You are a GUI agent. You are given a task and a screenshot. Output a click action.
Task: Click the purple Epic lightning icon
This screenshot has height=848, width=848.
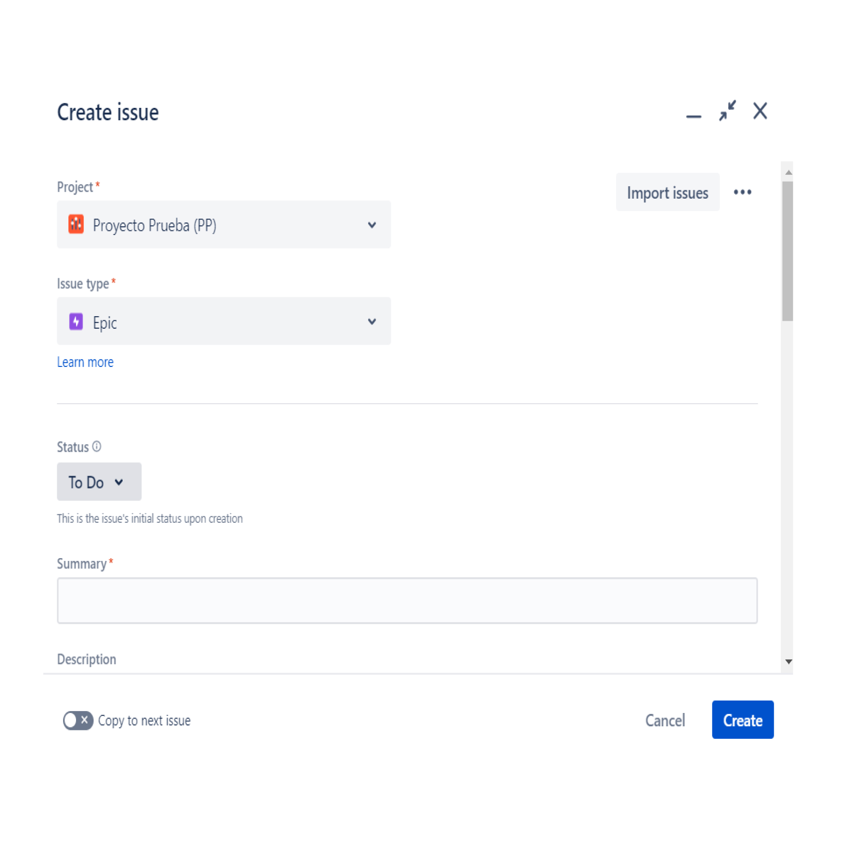(x=76, y=322)
